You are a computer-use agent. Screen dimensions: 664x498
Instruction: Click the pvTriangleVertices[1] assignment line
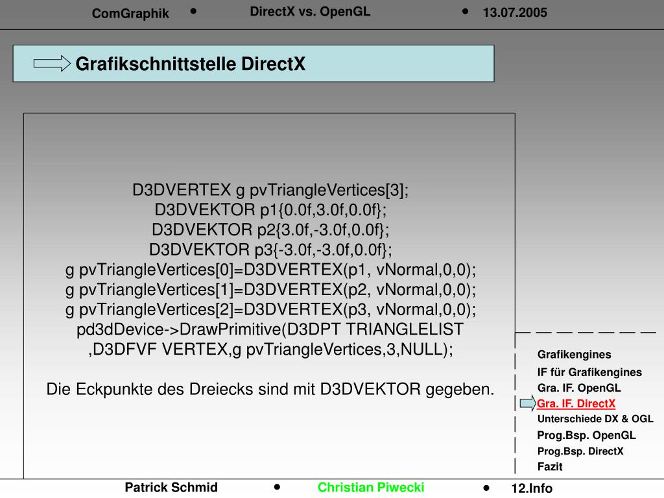[270, 290]
